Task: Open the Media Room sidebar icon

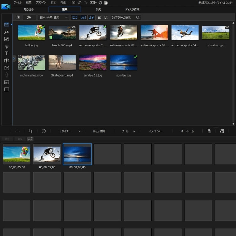Action: coord(7,24)
